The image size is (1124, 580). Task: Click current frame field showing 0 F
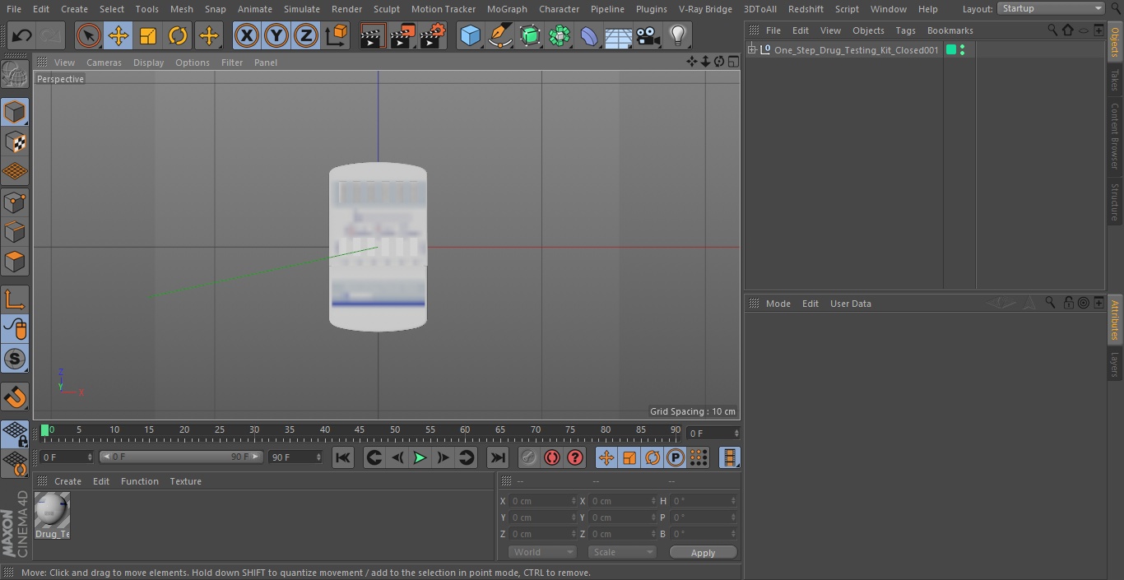tap(713, 433)
